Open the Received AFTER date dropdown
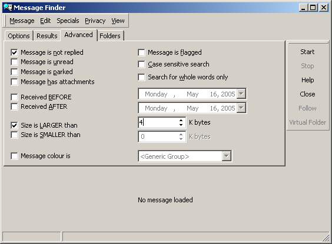 pyautogui.click(x=241, y=108)
